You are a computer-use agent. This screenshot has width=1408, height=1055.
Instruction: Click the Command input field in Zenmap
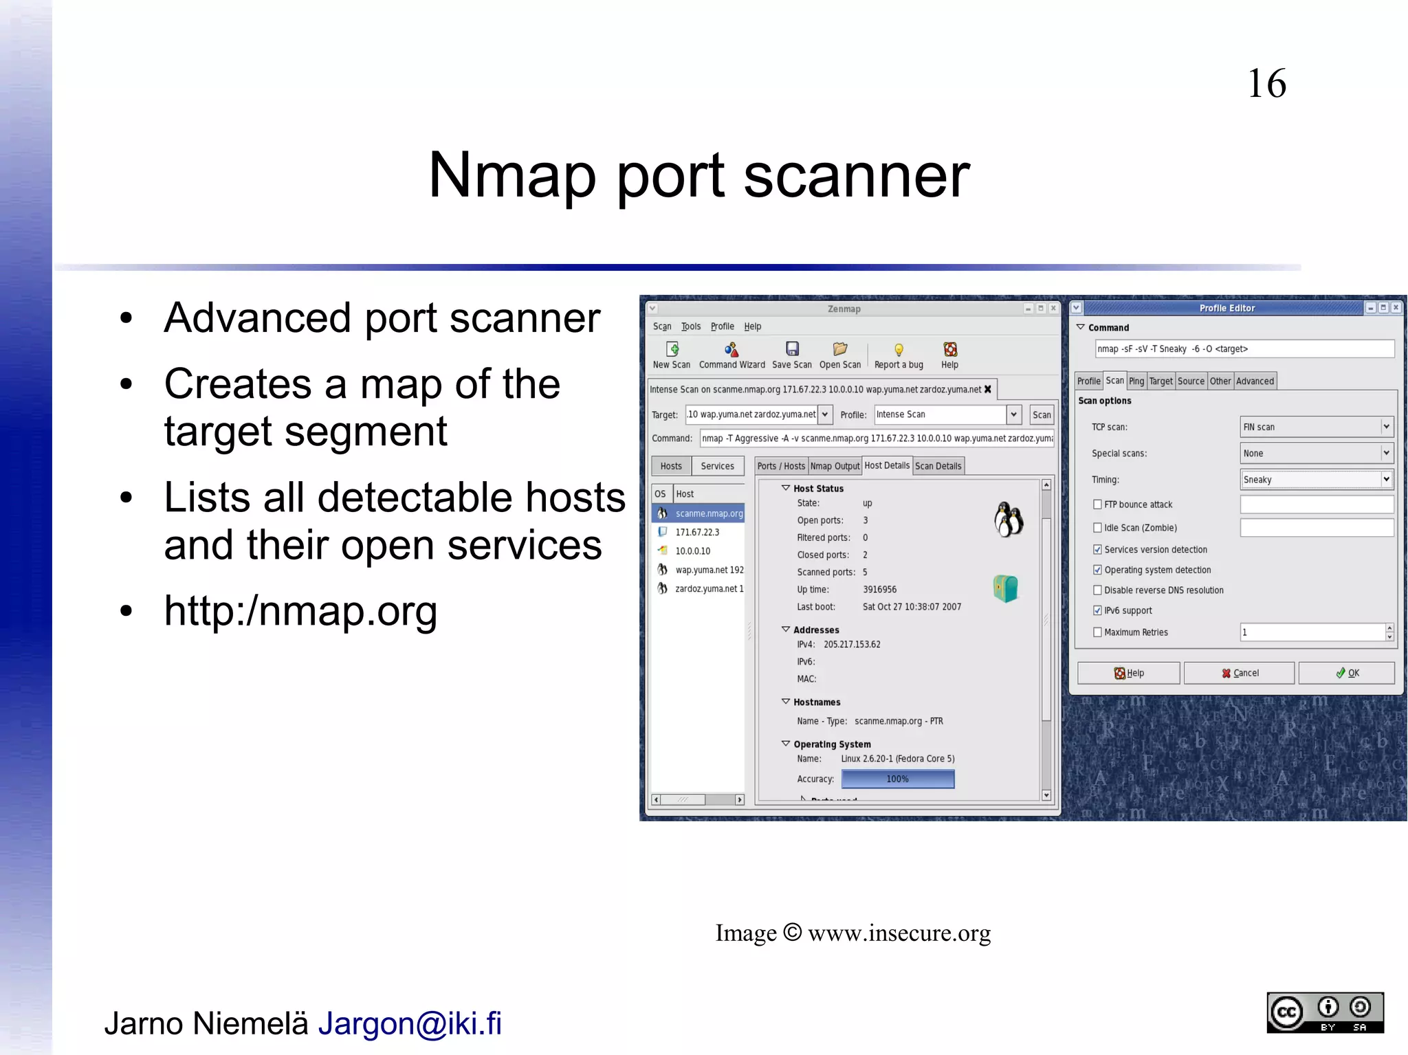pos(877,438)
